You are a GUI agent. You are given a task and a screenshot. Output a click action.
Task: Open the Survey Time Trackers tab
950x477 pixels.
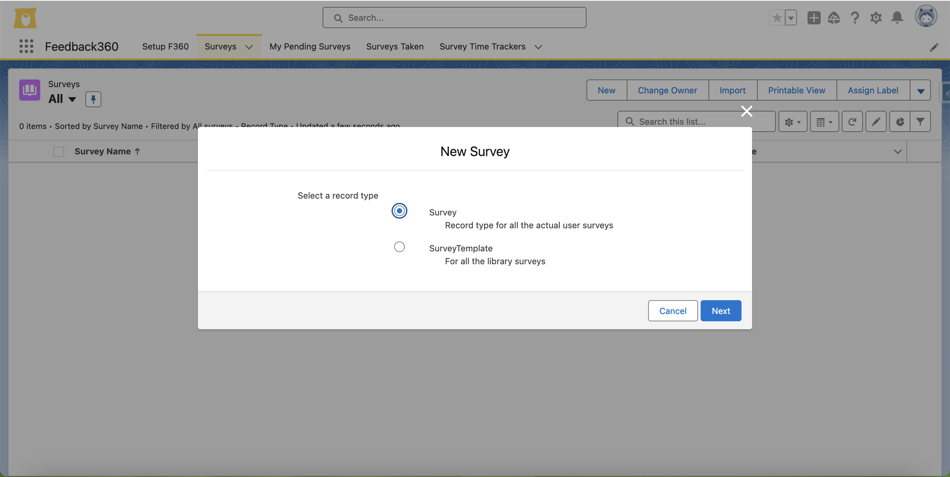point(482,47)
